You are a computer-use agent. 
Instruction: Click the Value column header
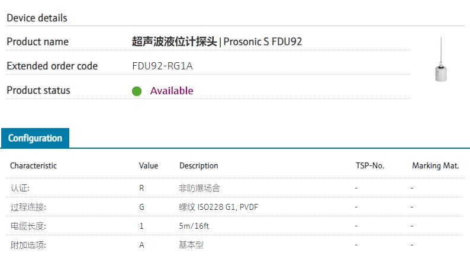pyautogui.click(x=149, y=166)
